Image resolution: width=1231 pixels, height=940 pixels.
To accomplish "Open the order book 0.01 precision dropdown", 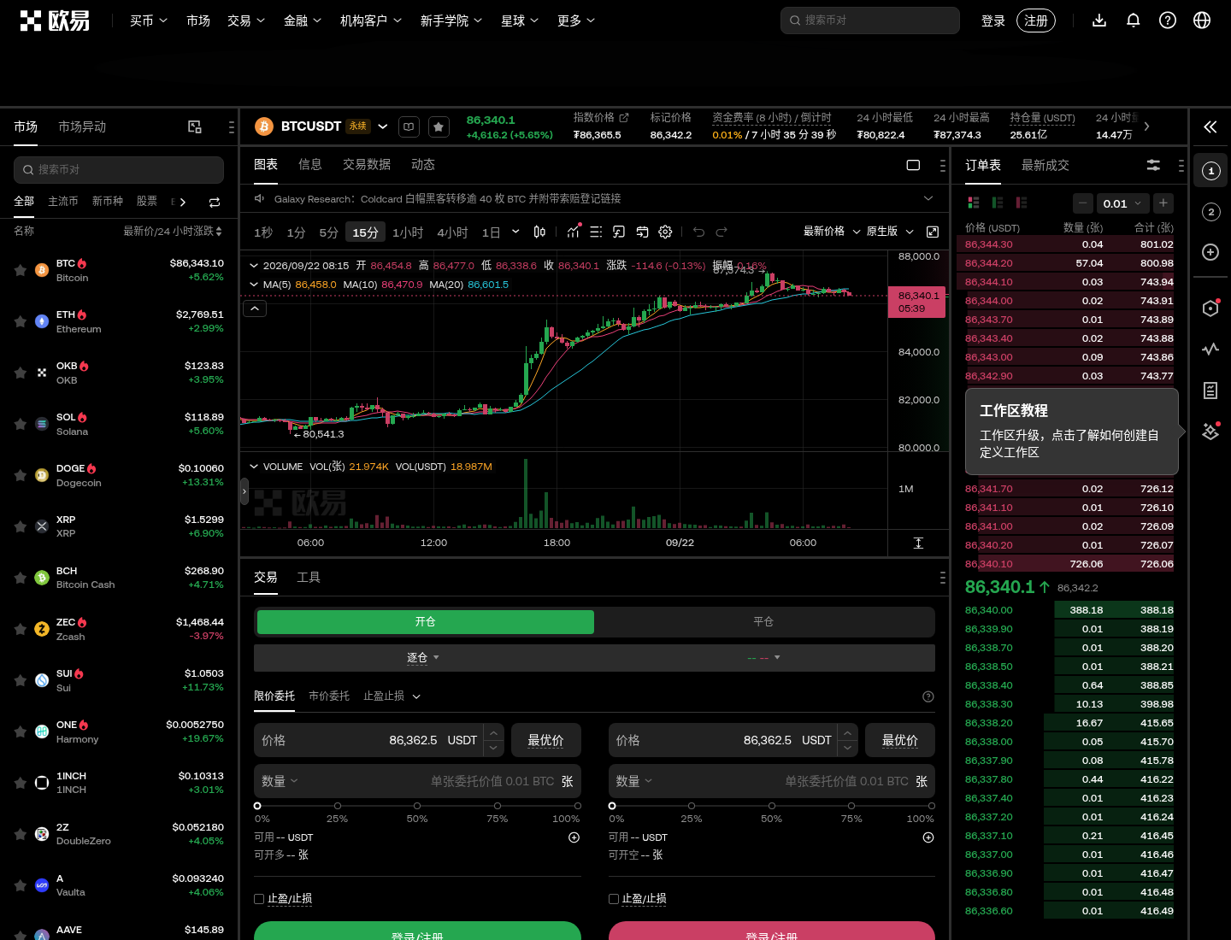I will click(x=1122, y=203).
